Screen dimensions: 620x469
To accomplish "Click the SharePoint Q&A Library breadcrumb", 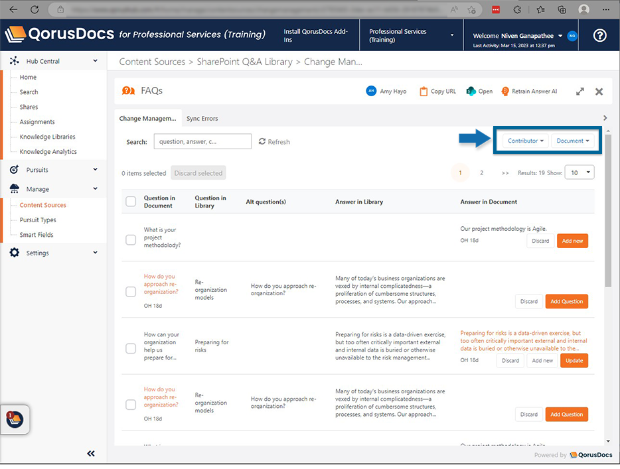I will click(x=244, y=62).
